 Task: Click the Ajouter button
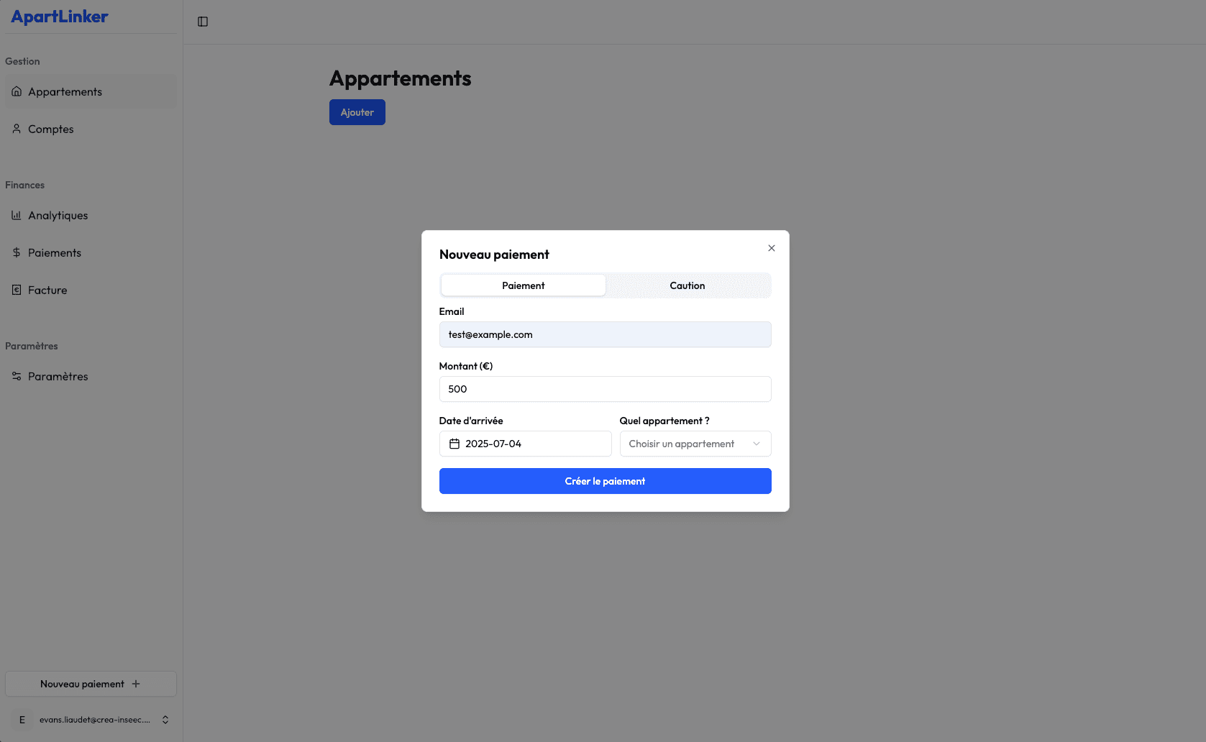(357, 112)
